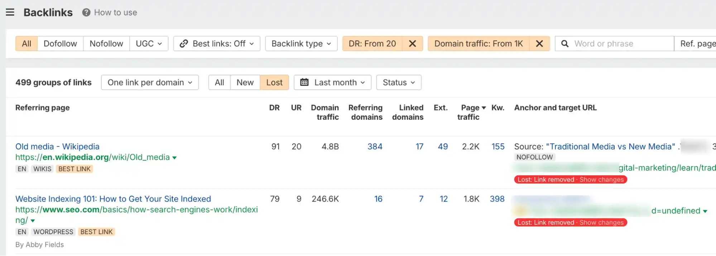
Task: Open keywords value 398
Action: coord(497,199)
